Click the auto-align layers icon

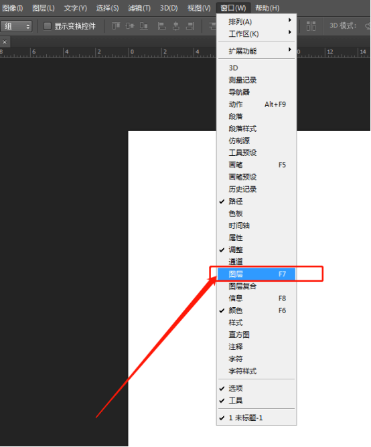311,26
